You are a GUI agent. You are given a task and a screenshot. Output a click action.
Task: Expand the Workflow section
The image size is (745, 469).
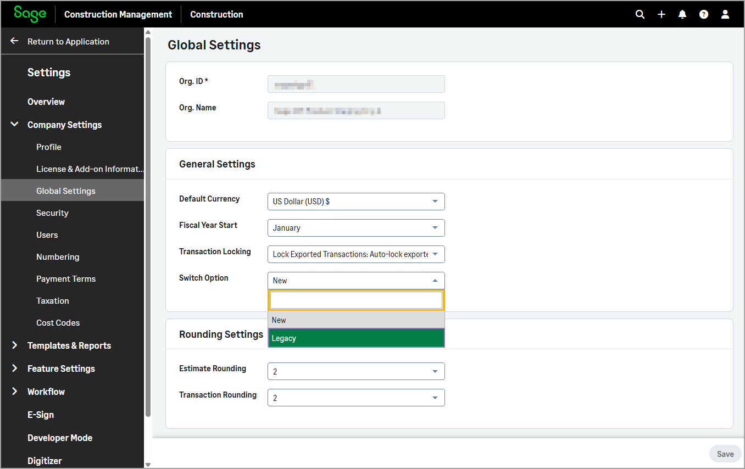[x=15, y=392]
